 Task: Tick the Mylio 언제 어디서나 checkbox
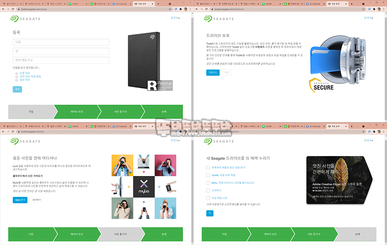[x=208, y=183]
